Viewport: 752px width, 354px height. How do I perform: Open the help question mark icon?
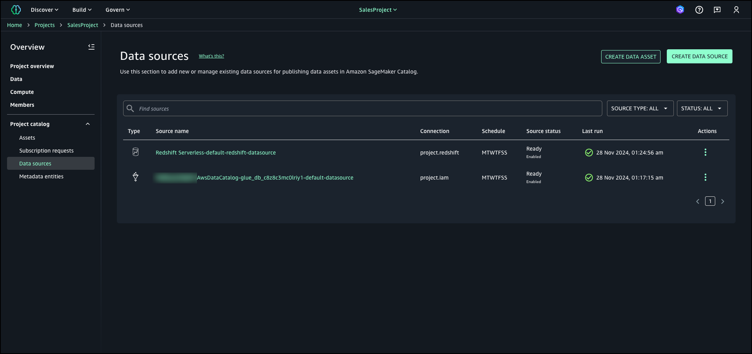click(x=699, y=10)
